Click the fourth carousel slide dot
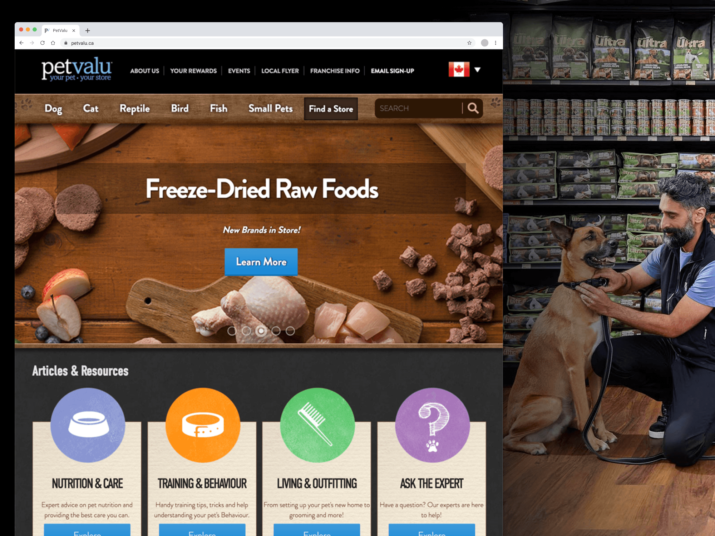This screenshot has width=715, height=536. (x=275, y=329)
